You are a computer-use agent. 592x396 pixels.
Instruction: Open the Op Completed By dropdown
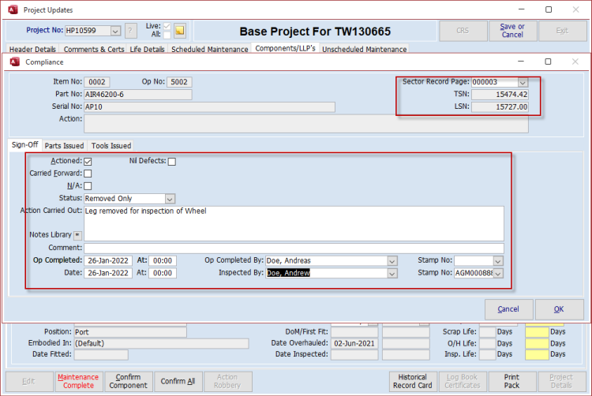(x=392, y=260)
